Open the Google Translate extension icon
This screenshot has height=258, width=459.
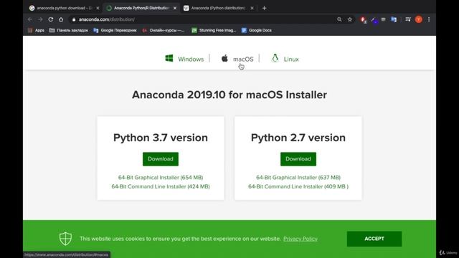pos(394,19)
